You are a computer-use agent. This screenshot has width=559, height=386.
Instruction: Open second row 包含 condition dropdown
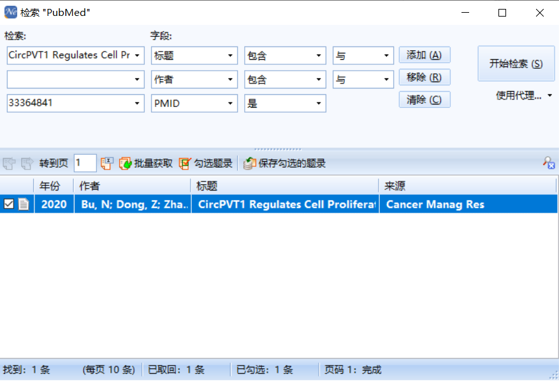(x=319, y=80)
